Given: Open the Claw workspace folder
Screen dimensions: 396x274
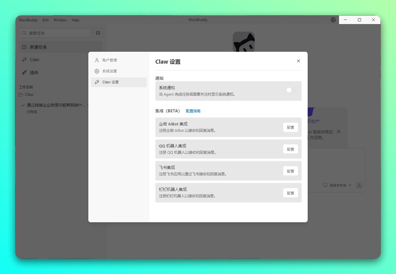Looking at the screenshot, I should pyautogui.click(x=29, y=95).
